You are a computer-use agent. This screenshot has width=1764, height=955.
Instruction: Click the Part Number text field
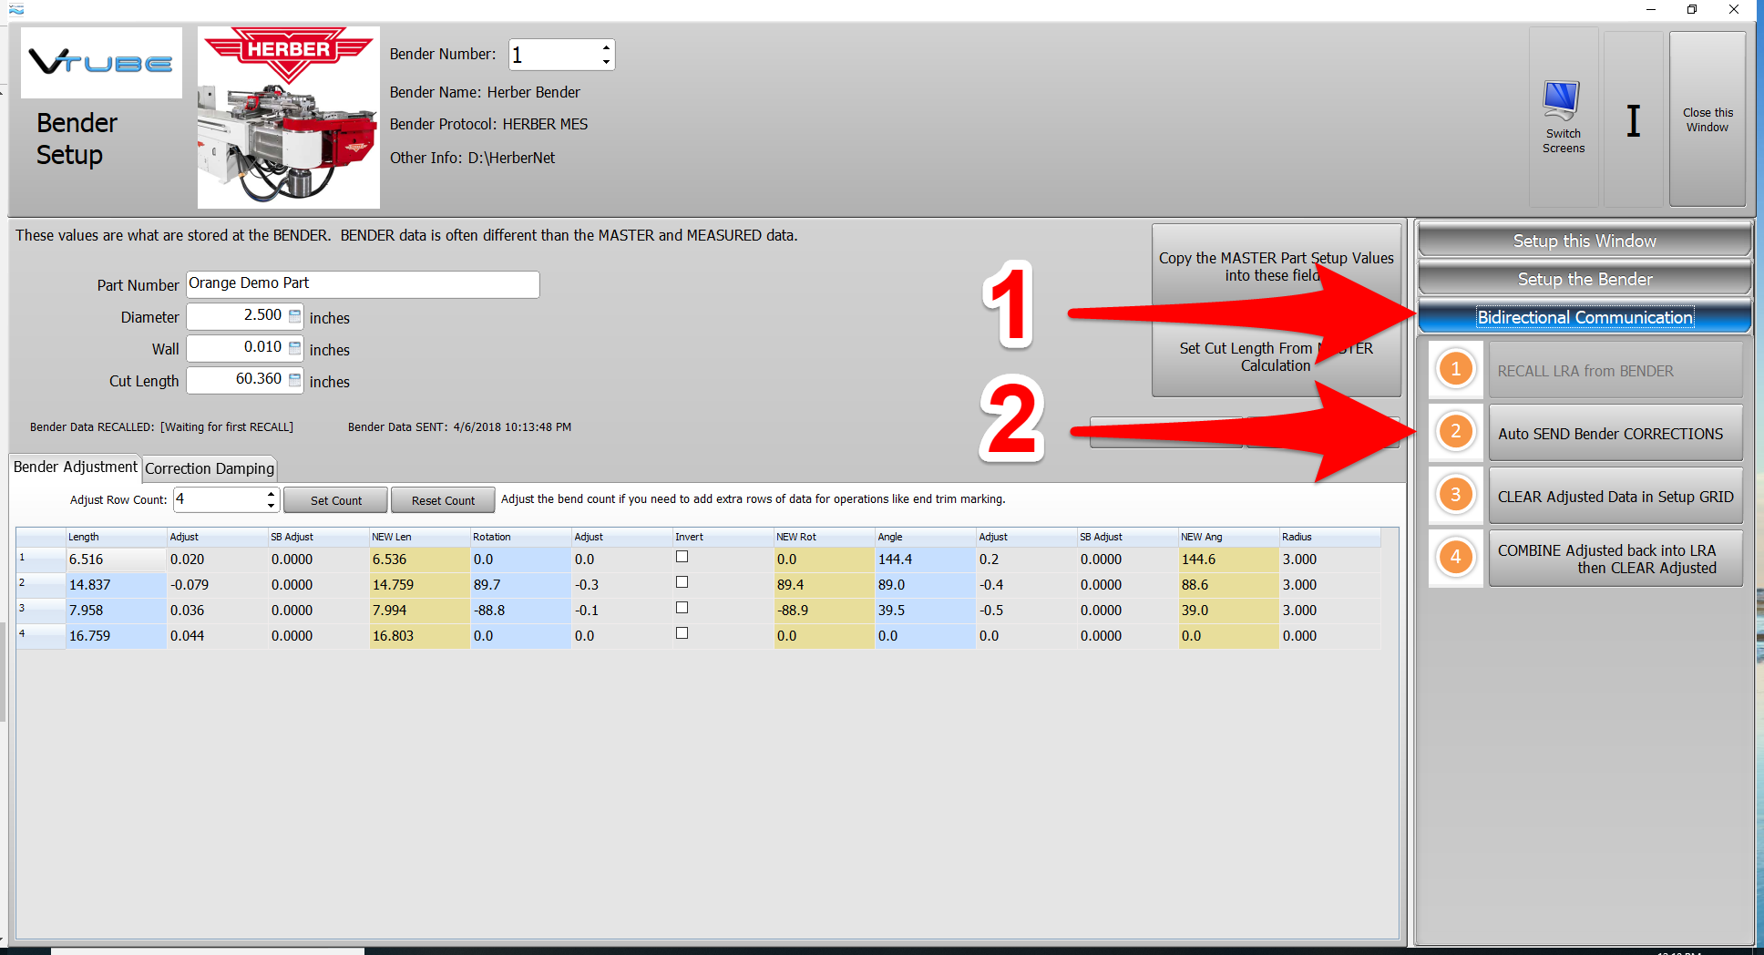coord(363,284)
